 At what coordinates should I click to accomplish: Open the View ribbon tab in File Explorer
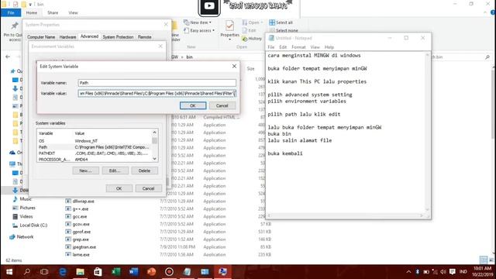point(73,12)
